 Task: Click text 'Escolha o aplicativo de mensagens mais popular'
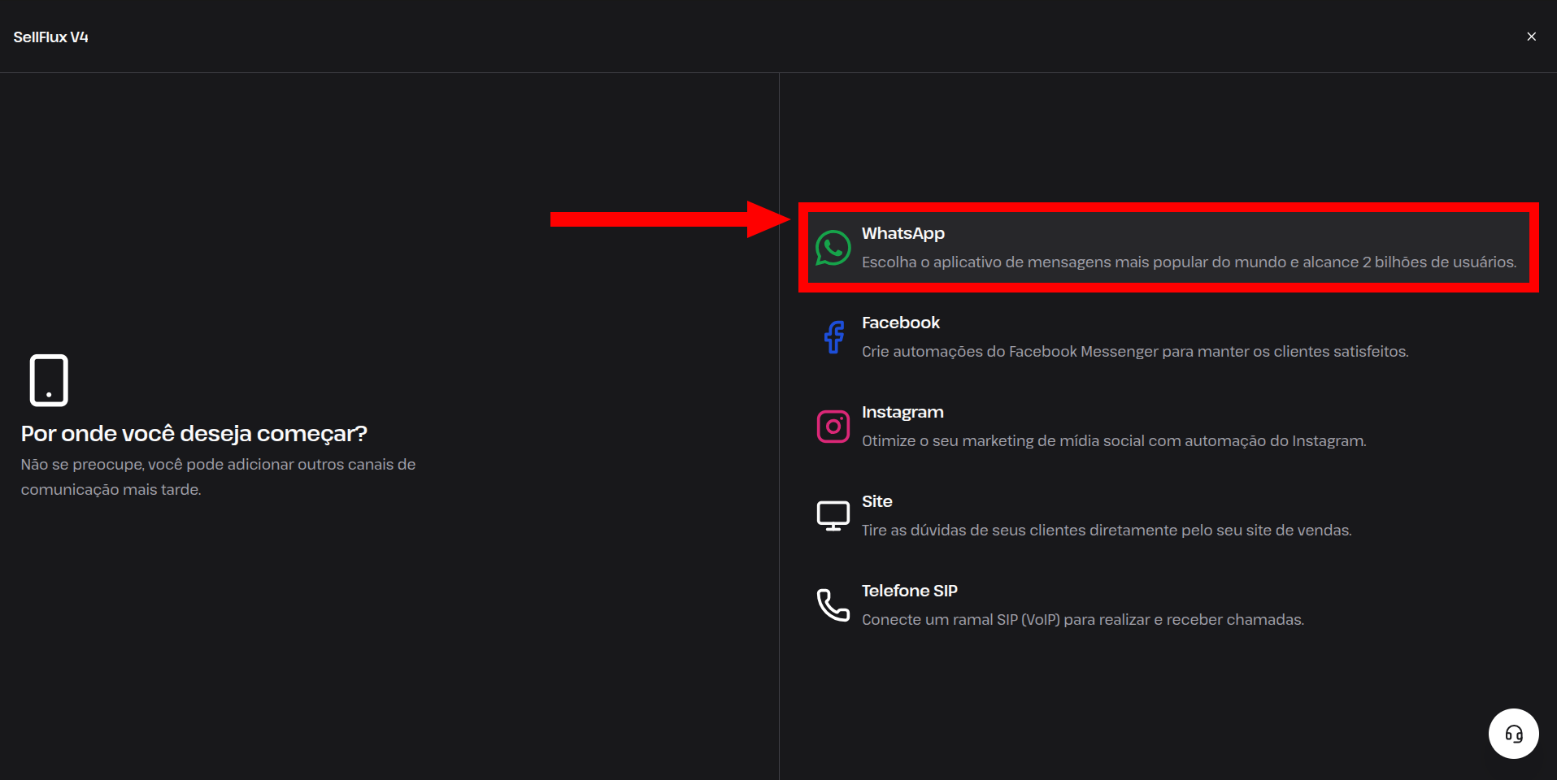coord(1035,262)
